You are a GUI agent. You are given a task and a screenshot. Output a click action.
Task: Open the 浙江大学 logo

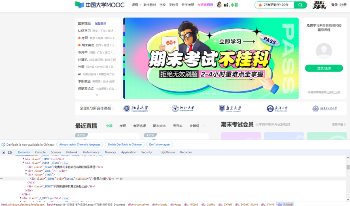tap(183, 108)
